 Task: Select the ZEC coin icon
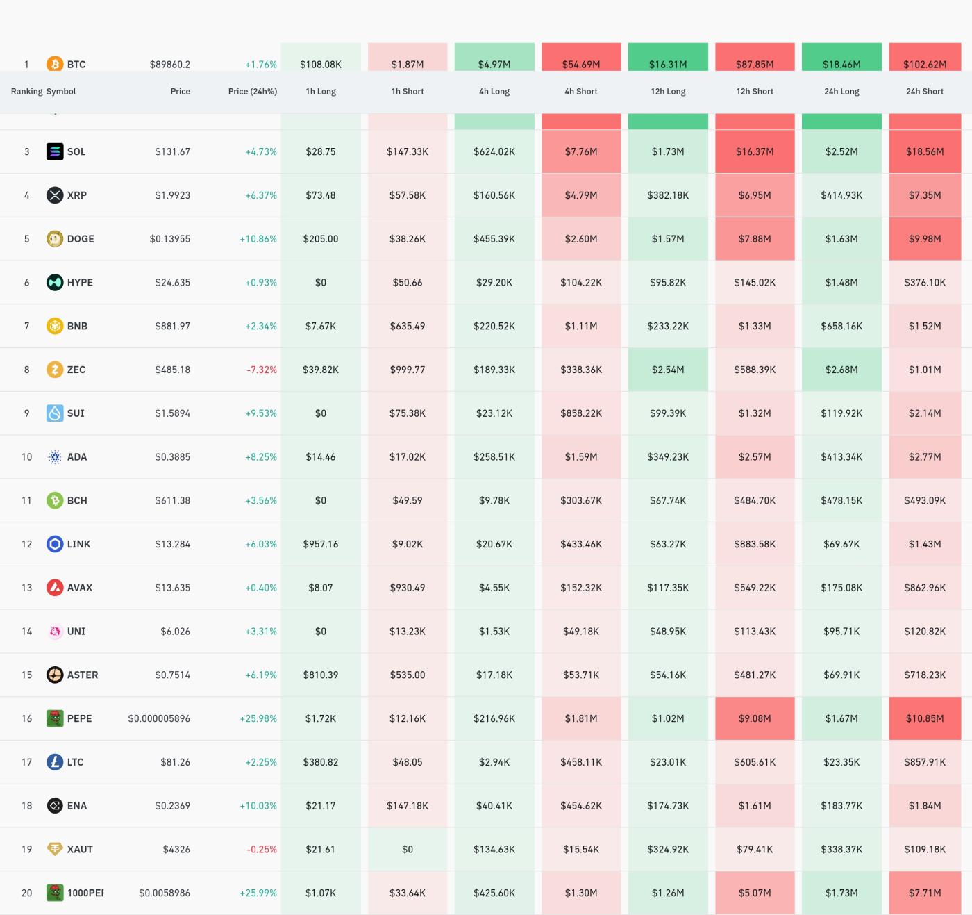tap(54, 370)
